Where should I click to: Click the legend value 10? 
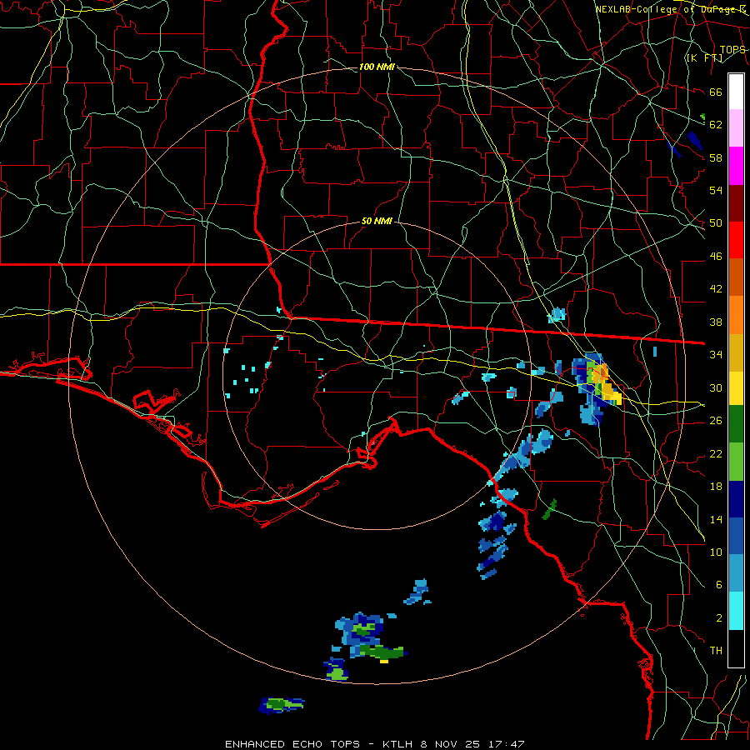716,552
